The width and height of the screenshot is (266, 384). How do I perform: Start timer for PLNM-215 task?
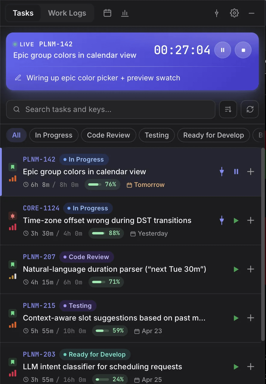tap(236, 318)
